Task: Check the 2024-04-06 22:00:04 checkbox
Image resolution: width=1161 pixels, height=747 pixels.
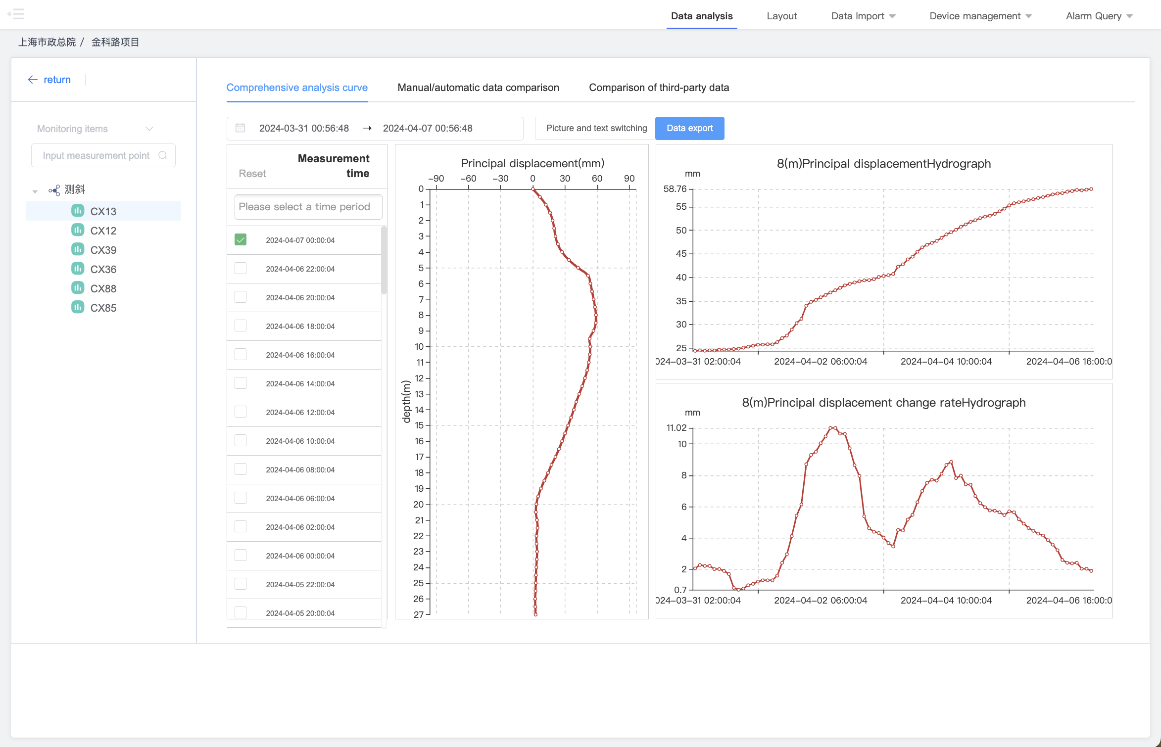Action: pyautogui.click(x=241, y=269)
